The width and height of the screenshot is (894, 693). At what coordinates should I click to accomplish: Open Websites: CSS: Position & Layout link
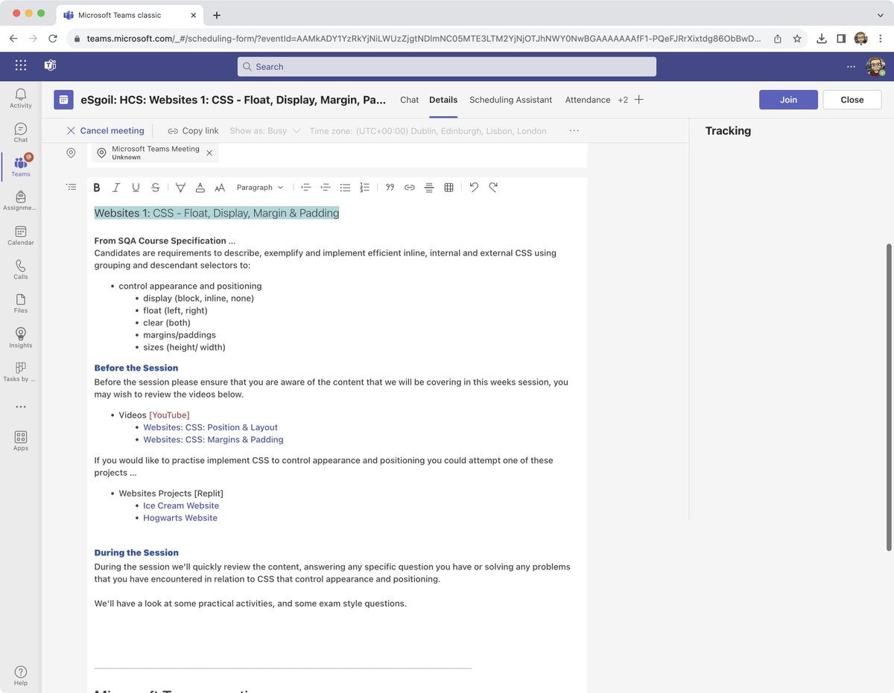(x=210, y=427)
